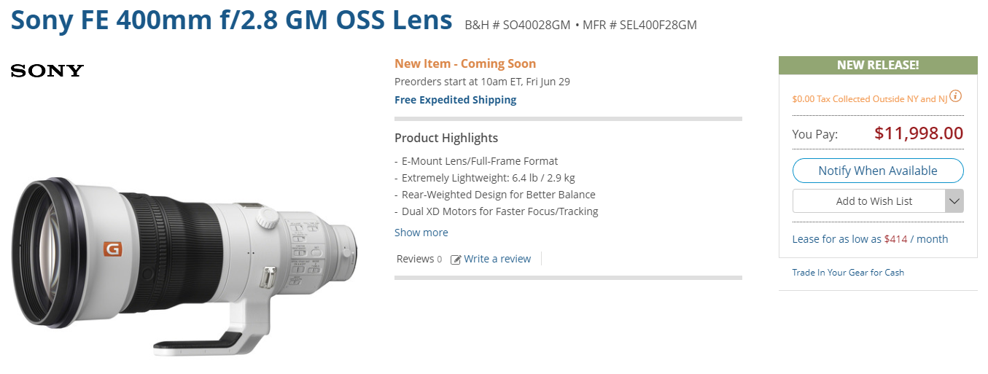
Task: Open the Write a review link
Action: click(497, 259)
